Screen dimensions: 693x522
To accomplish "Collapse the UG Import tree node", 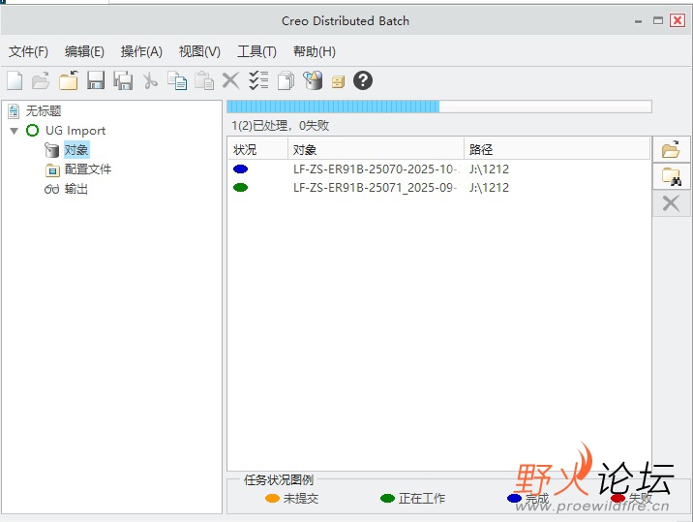I will (15, 131).
